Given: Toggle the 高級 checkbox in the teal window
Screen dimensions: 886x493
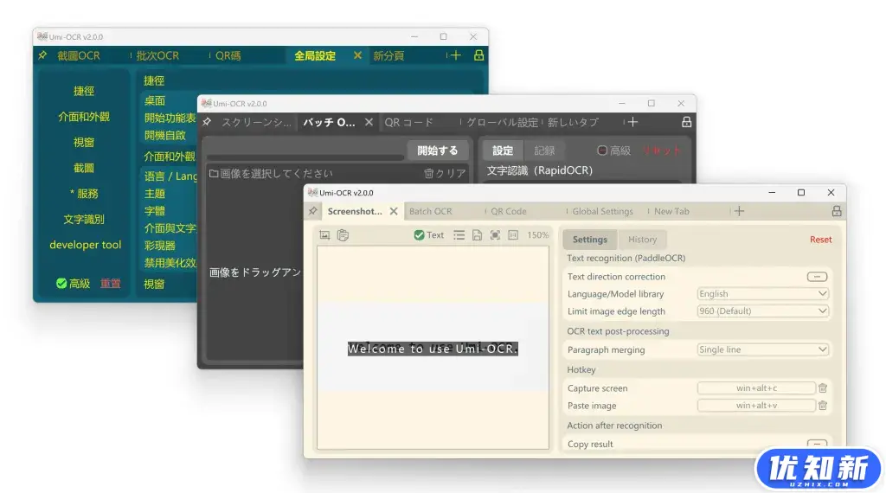Looking at the screenshot, I should (61, 284).
